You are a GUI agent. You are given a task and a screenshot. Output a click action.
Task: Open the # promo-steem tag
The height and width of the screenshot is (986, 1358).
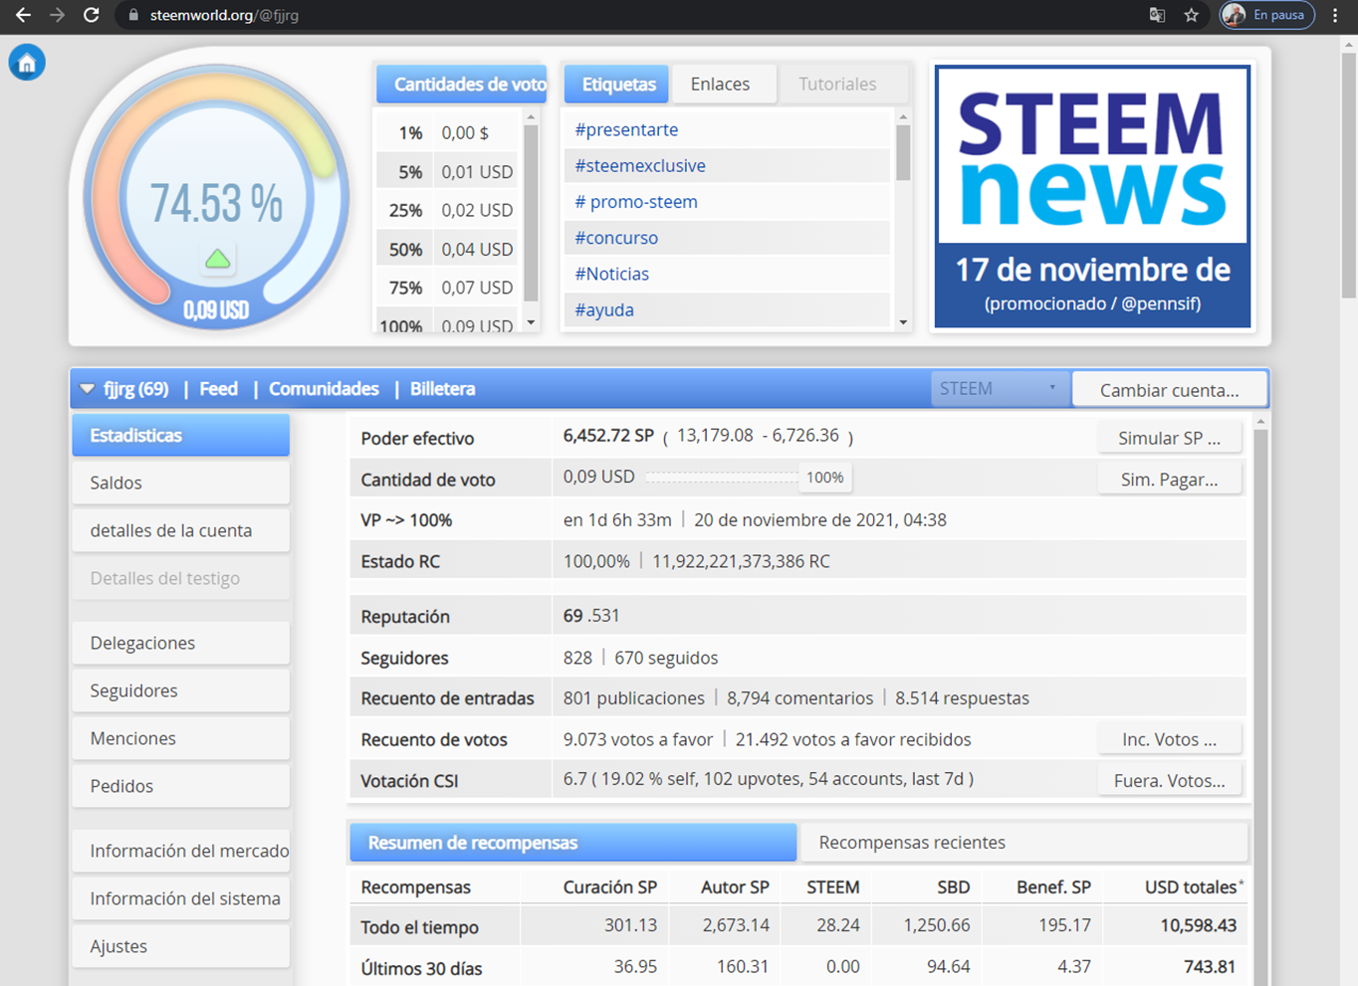(x=636, y=201)
